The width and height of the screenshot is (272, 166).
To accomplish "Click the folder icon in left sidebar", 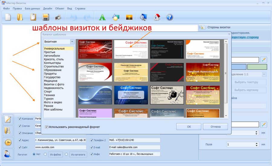I will pos(8,130).
